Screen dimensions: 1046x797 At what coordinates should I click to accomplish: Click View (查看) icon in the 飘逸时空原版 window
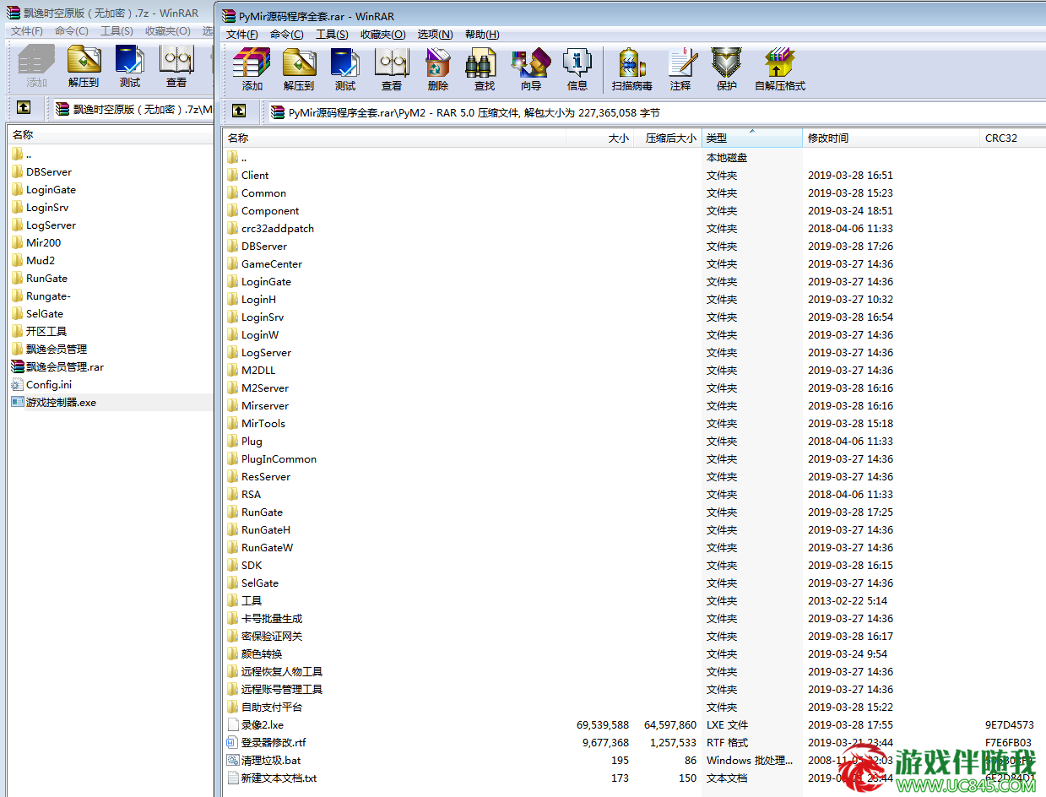coord(176,67)
